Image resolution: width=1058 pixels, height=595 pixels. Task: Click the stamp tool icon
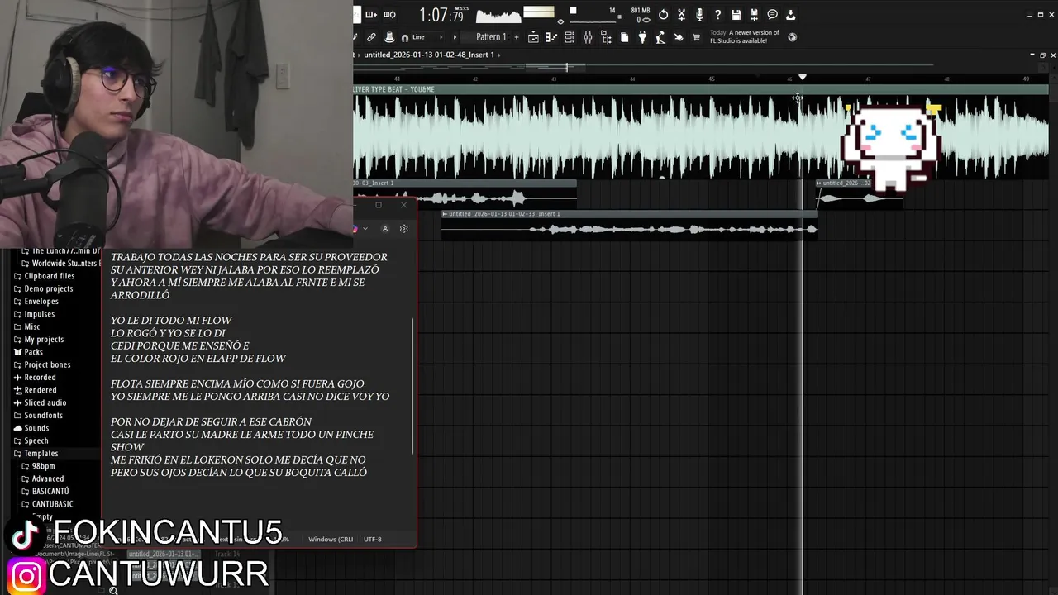(x=389, y=37)
